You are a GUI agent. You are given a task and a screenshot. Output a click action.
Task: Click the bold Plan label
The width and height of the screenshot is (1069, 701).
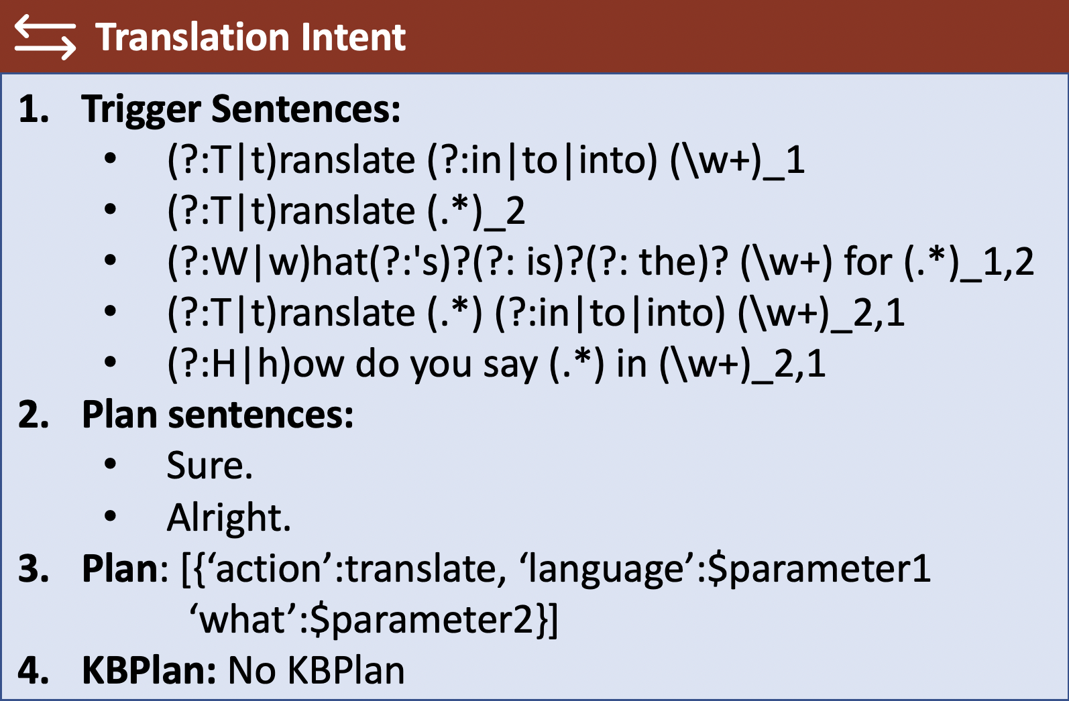[120, 569]
